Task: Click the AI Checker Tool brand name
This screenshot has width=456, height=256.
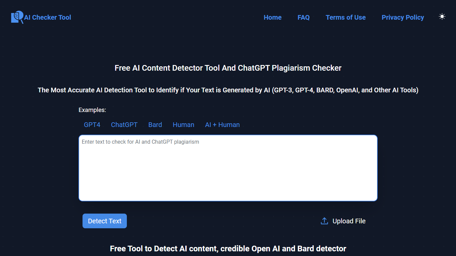Action: click(47, 17)
